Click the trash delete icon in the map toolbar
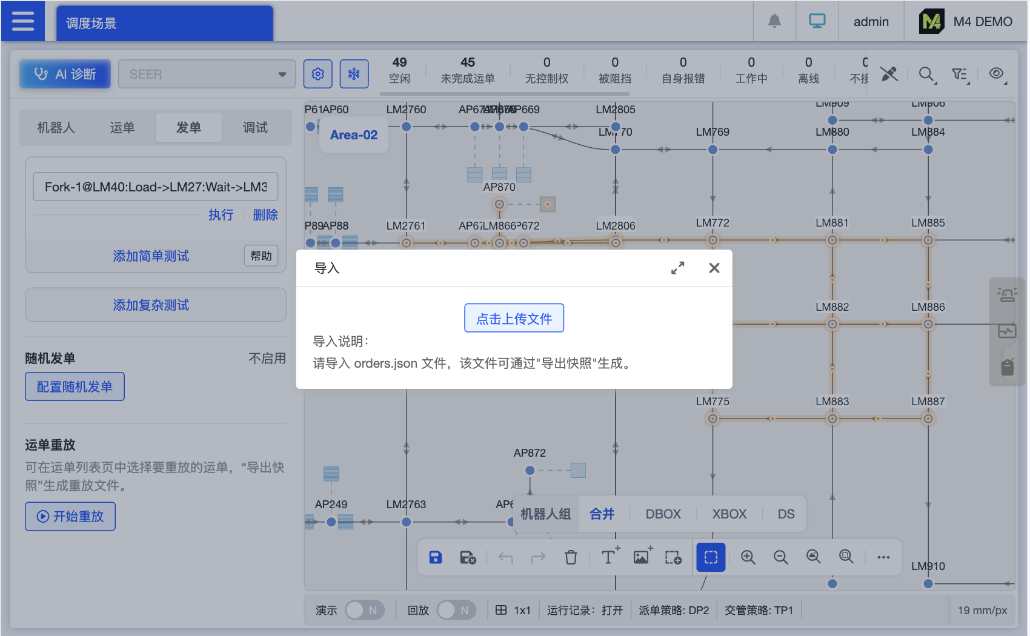This screenshot has width=1030, height=636. (570, 557)
